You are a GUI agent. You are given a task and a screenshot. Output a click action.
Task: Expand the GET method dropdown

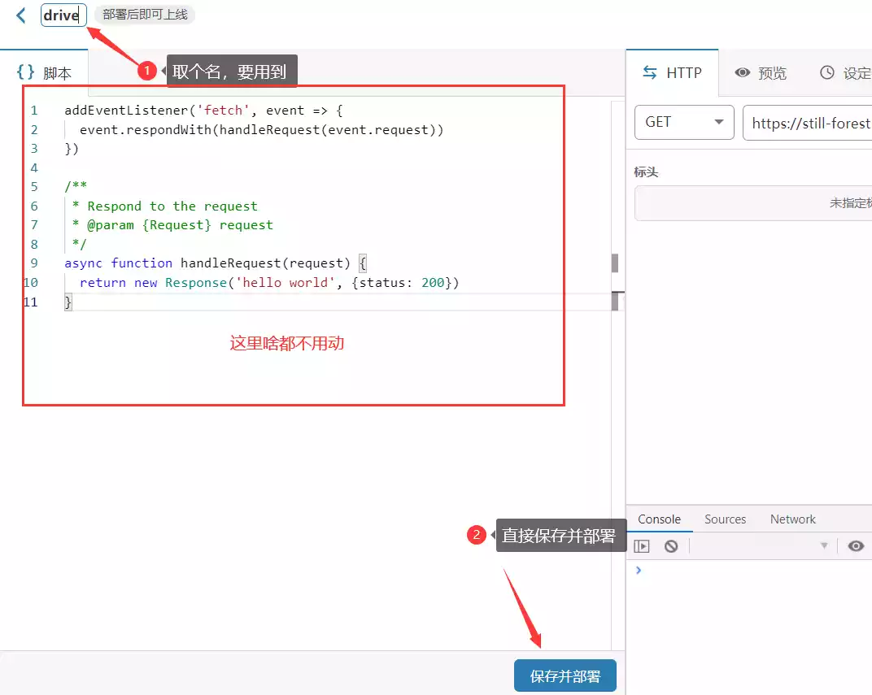pos(684,122)
